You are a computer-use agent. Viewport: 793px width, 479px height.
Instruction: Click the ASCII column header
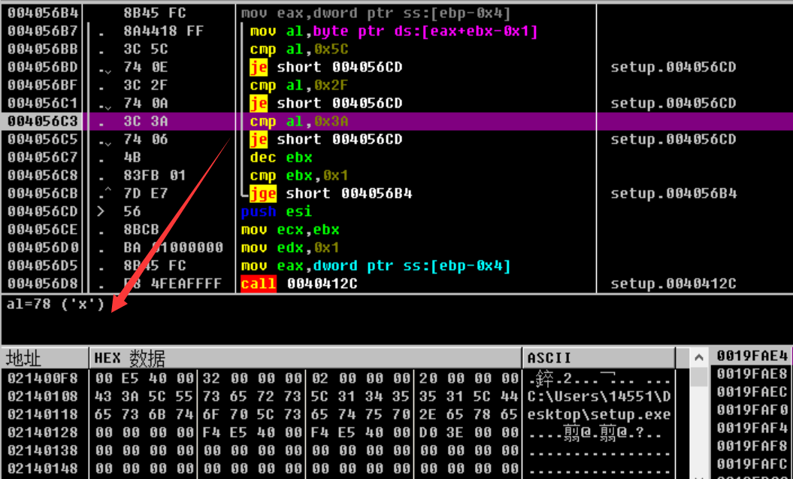(599, 358)
